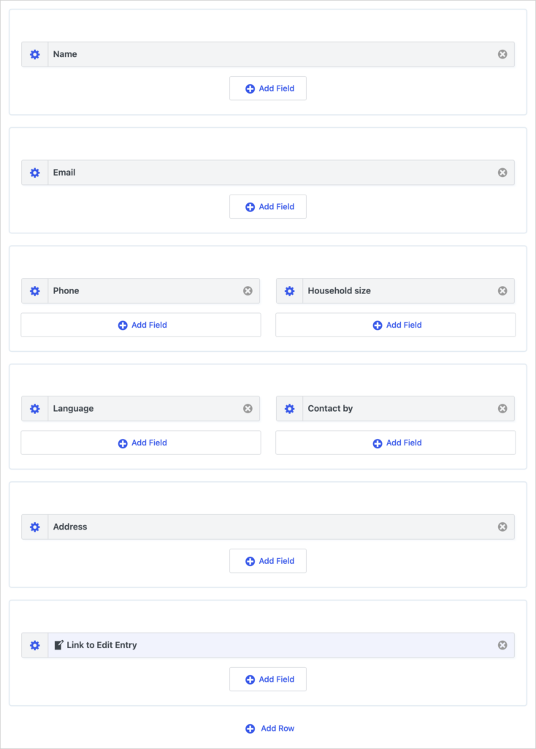Click Add Field below Name
This screenshot has height=749, width=536.
coord(268,89)
